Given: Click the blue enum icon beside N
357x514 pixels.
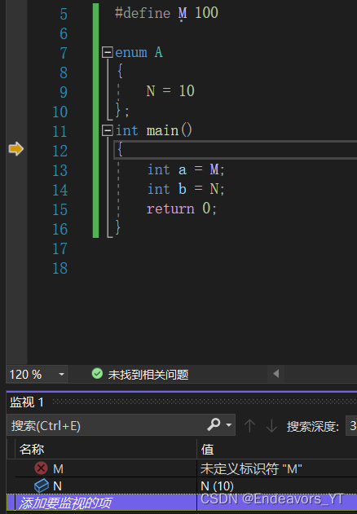Looking at the screenshot, I should 42,485.
